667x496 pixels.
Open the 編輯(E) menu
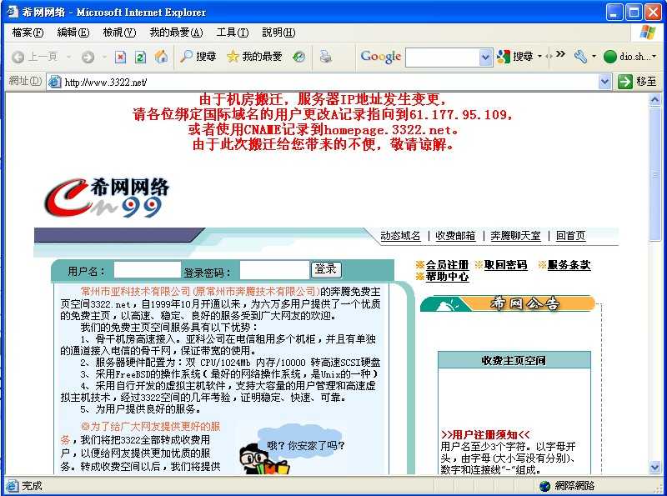pos(73,33)
